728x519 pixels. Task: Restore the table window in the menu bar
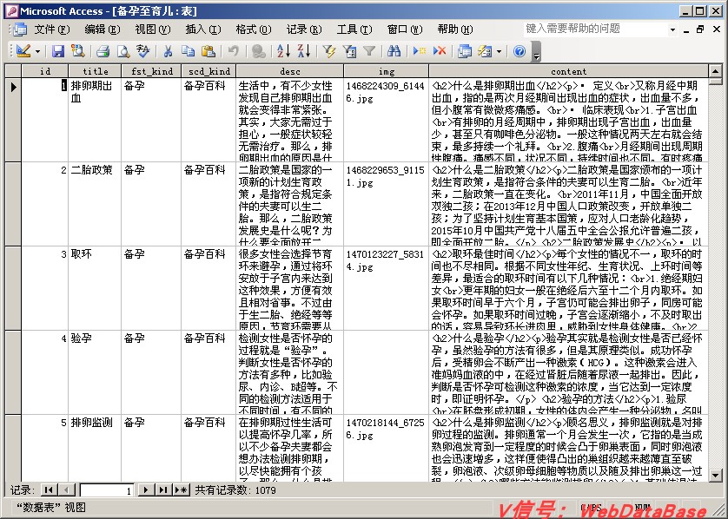700,30
